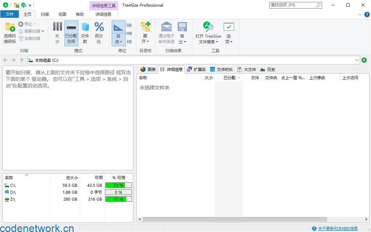The width and height of the screenshot is (371, 232).
Task: Sort by 上次修改 column header
Action: pos(323,78)
